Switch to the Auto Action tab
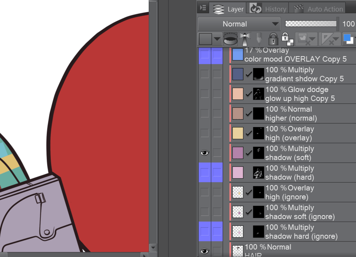This screenshot has height=257, width=356. point(319,9)
